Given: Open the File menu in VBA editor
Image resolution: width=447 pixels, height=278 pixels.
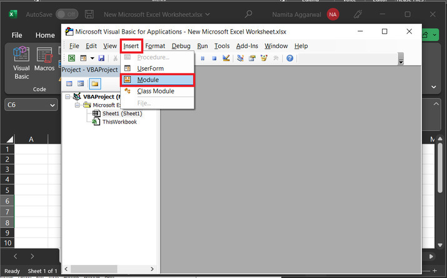Looking at the screenshot, I should [74, 46].
